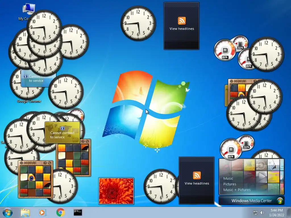This screenshot has height=218, width=291.
Task: Click the info icon on the yellow currency gadget
Action: [x=62, y=128]
